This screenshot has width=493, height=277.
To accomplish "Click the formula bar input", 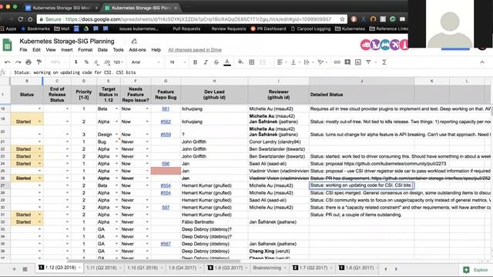I will (252, 72).
